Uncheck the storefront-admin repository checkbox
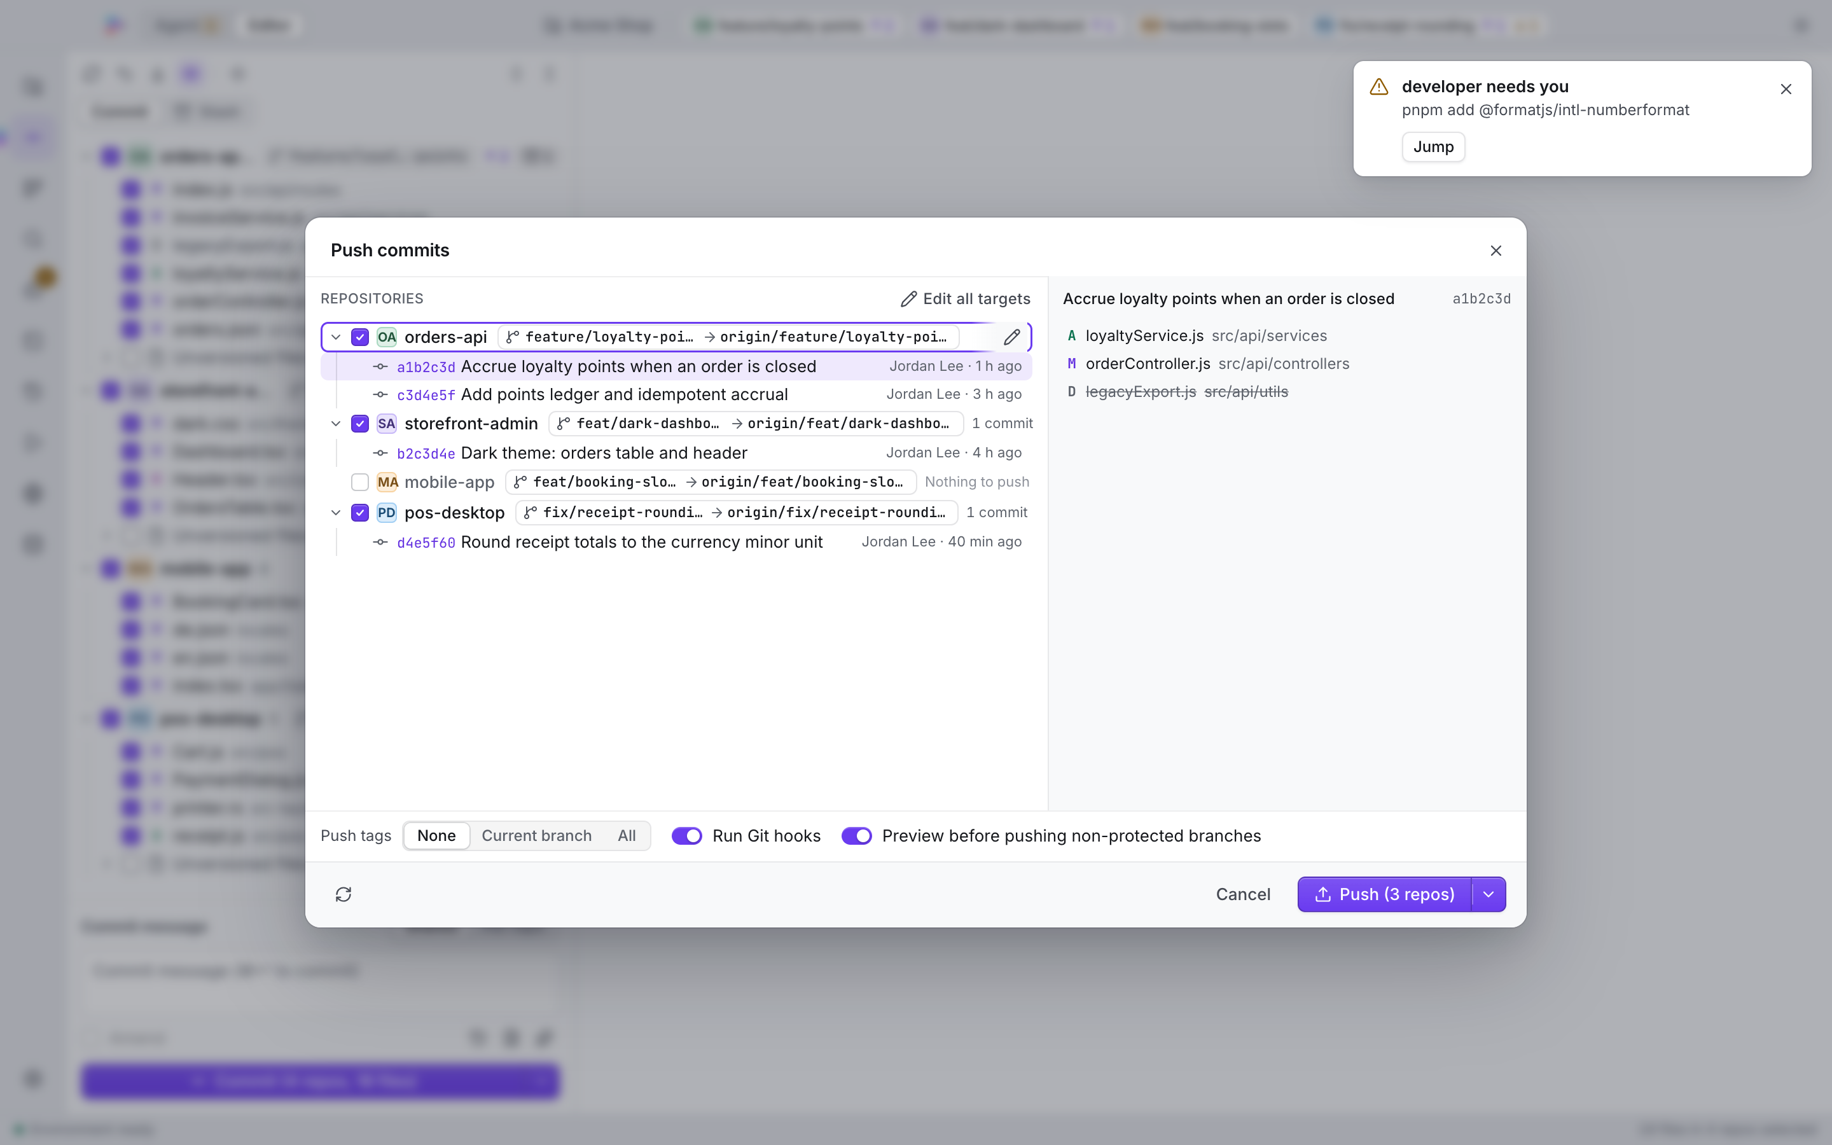Screen dimensions: 1832x1145 pyautogui.click(x=360, y=423)
